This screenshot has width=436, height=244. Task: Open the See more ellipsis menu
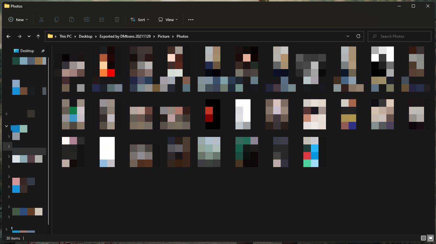(x=191, y=19)
